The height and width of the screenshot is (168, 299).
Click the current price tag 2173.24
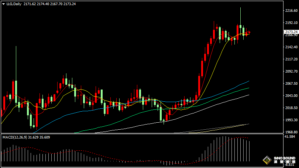click(291, 32)
